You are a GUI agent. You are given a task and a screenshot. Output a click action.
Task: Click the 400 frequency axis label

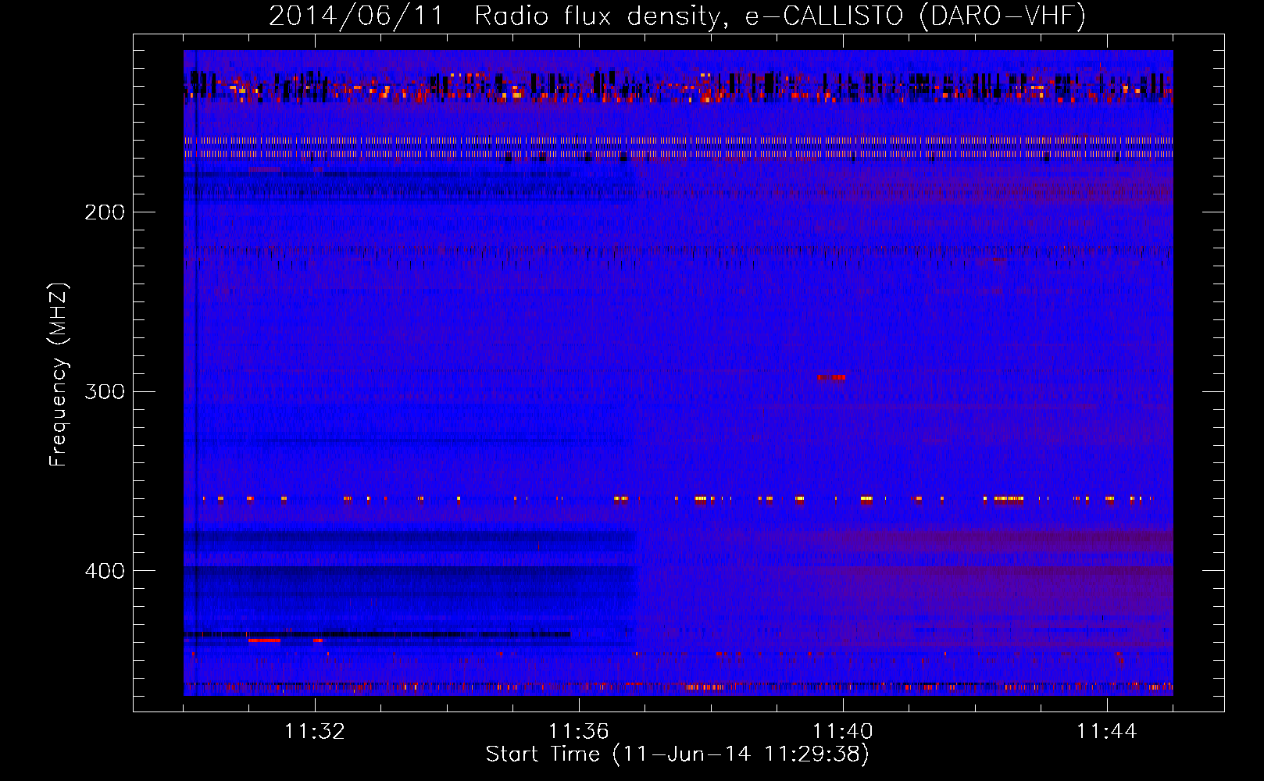[105, 570]
